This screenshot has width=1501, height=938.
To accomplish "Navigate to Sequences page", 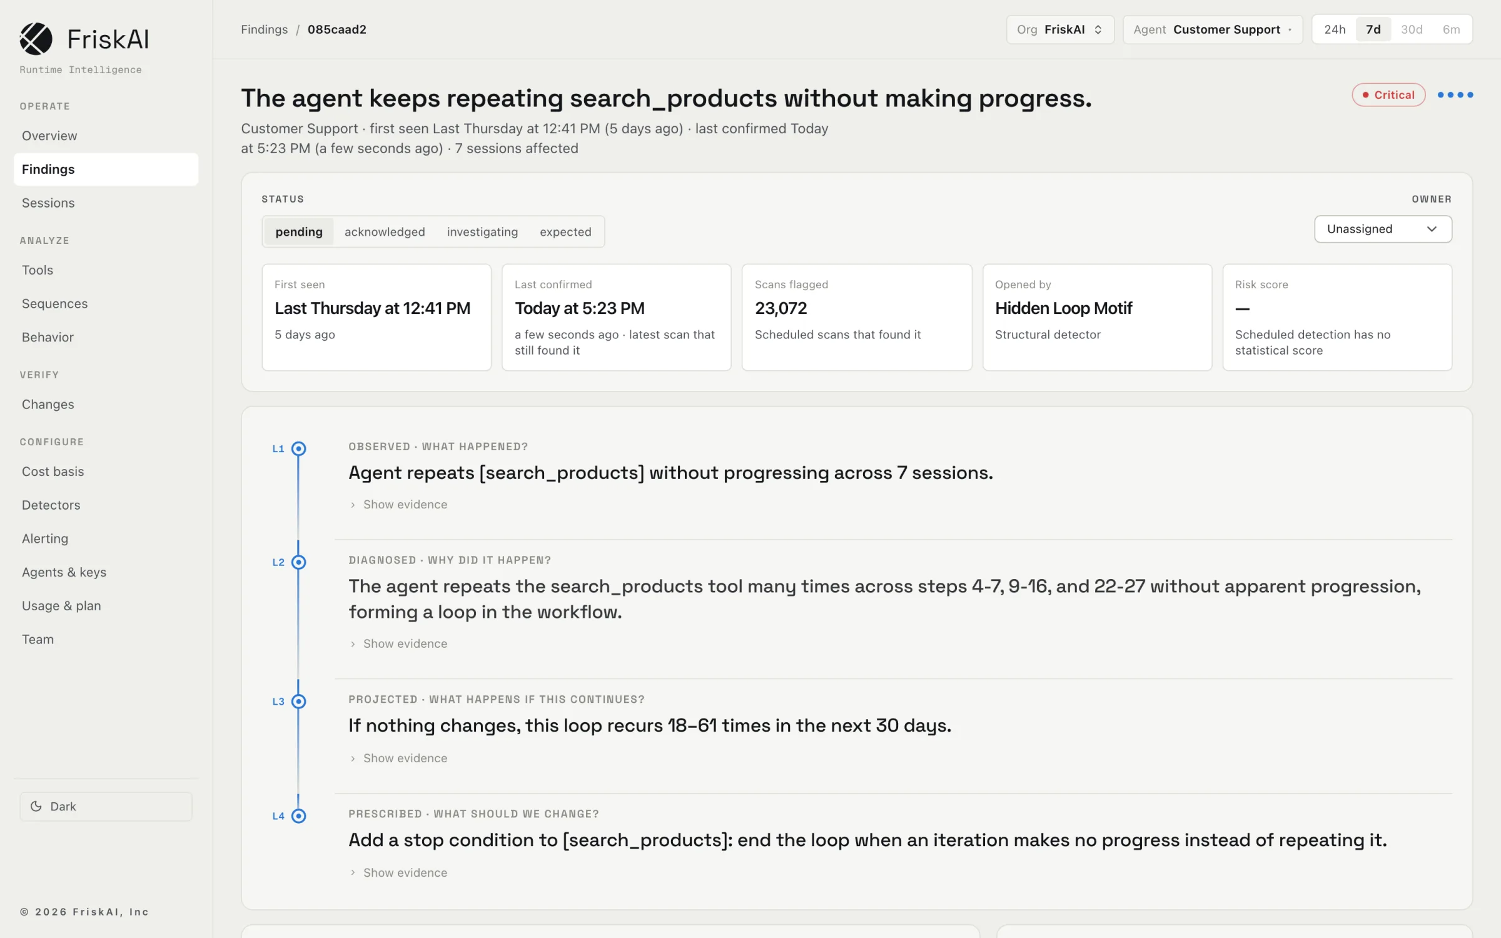I will click(x=106, y=303).
